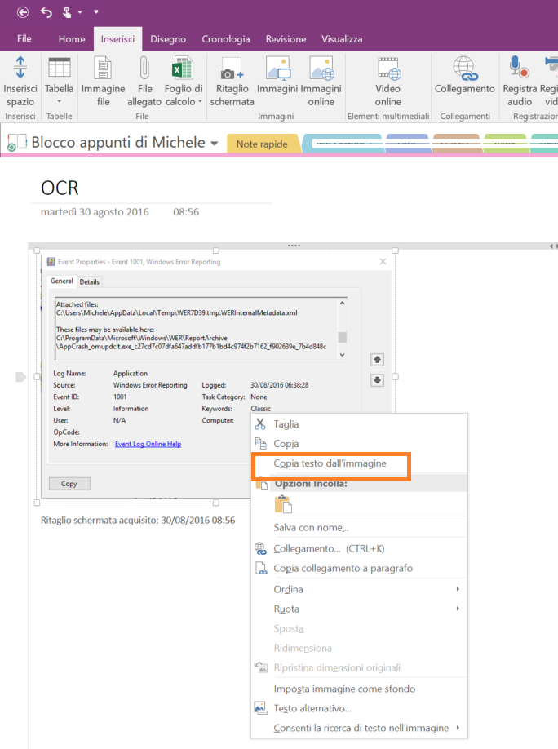Click the page time 08:56
The width and height of the screenshot is (558, 749).
(x=186, y=211)
